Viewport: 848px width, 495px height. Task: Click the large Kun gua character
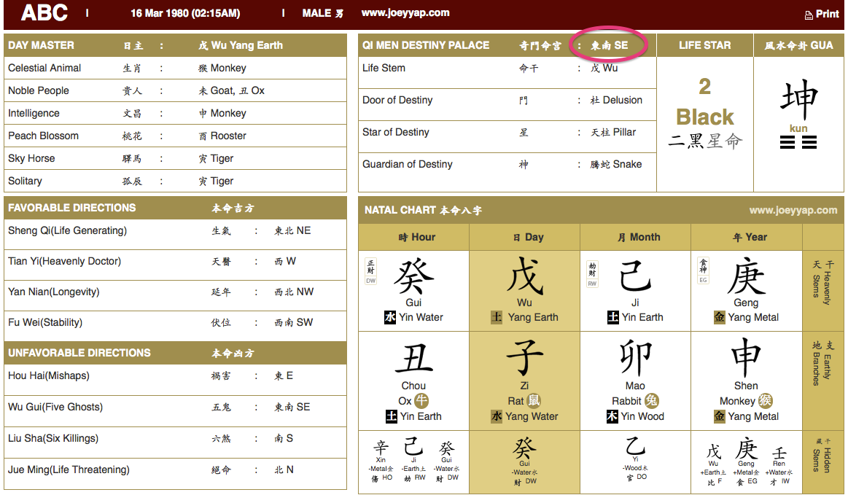798,99
